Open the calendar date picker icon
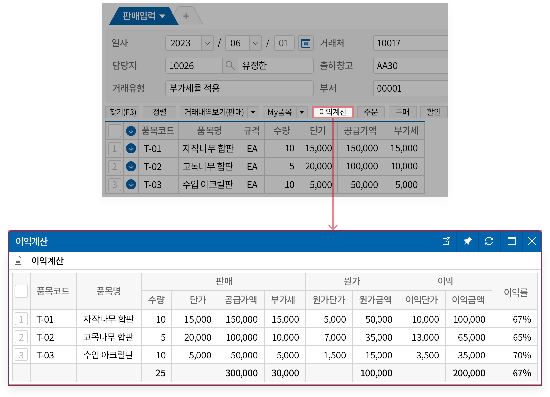This screenshot has width=550, height=397. (306, 43)
